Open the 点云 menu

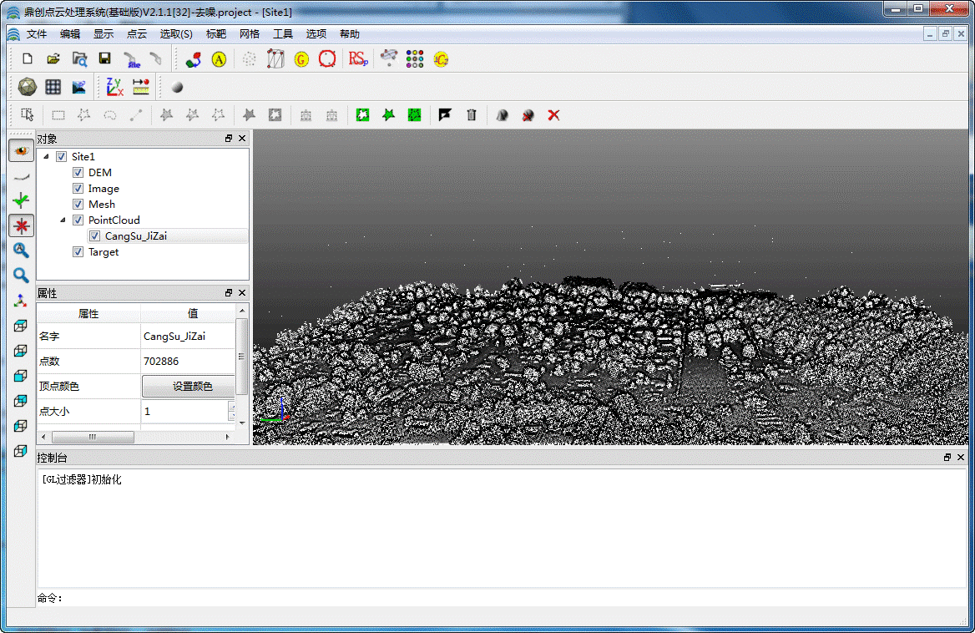tap(136, 34)
